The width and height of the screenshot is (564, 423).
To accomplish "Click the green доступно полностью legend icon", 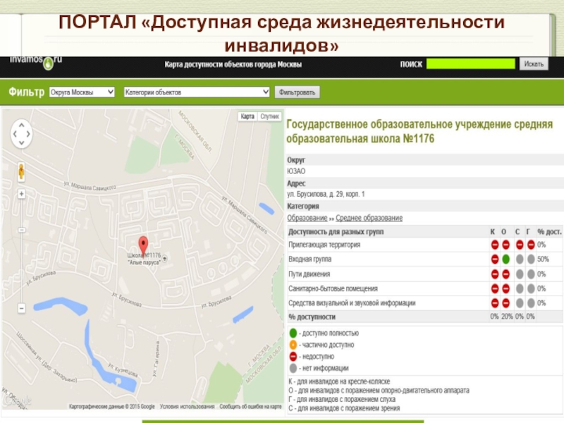I will pyautogui.click(x=293, y=333).
